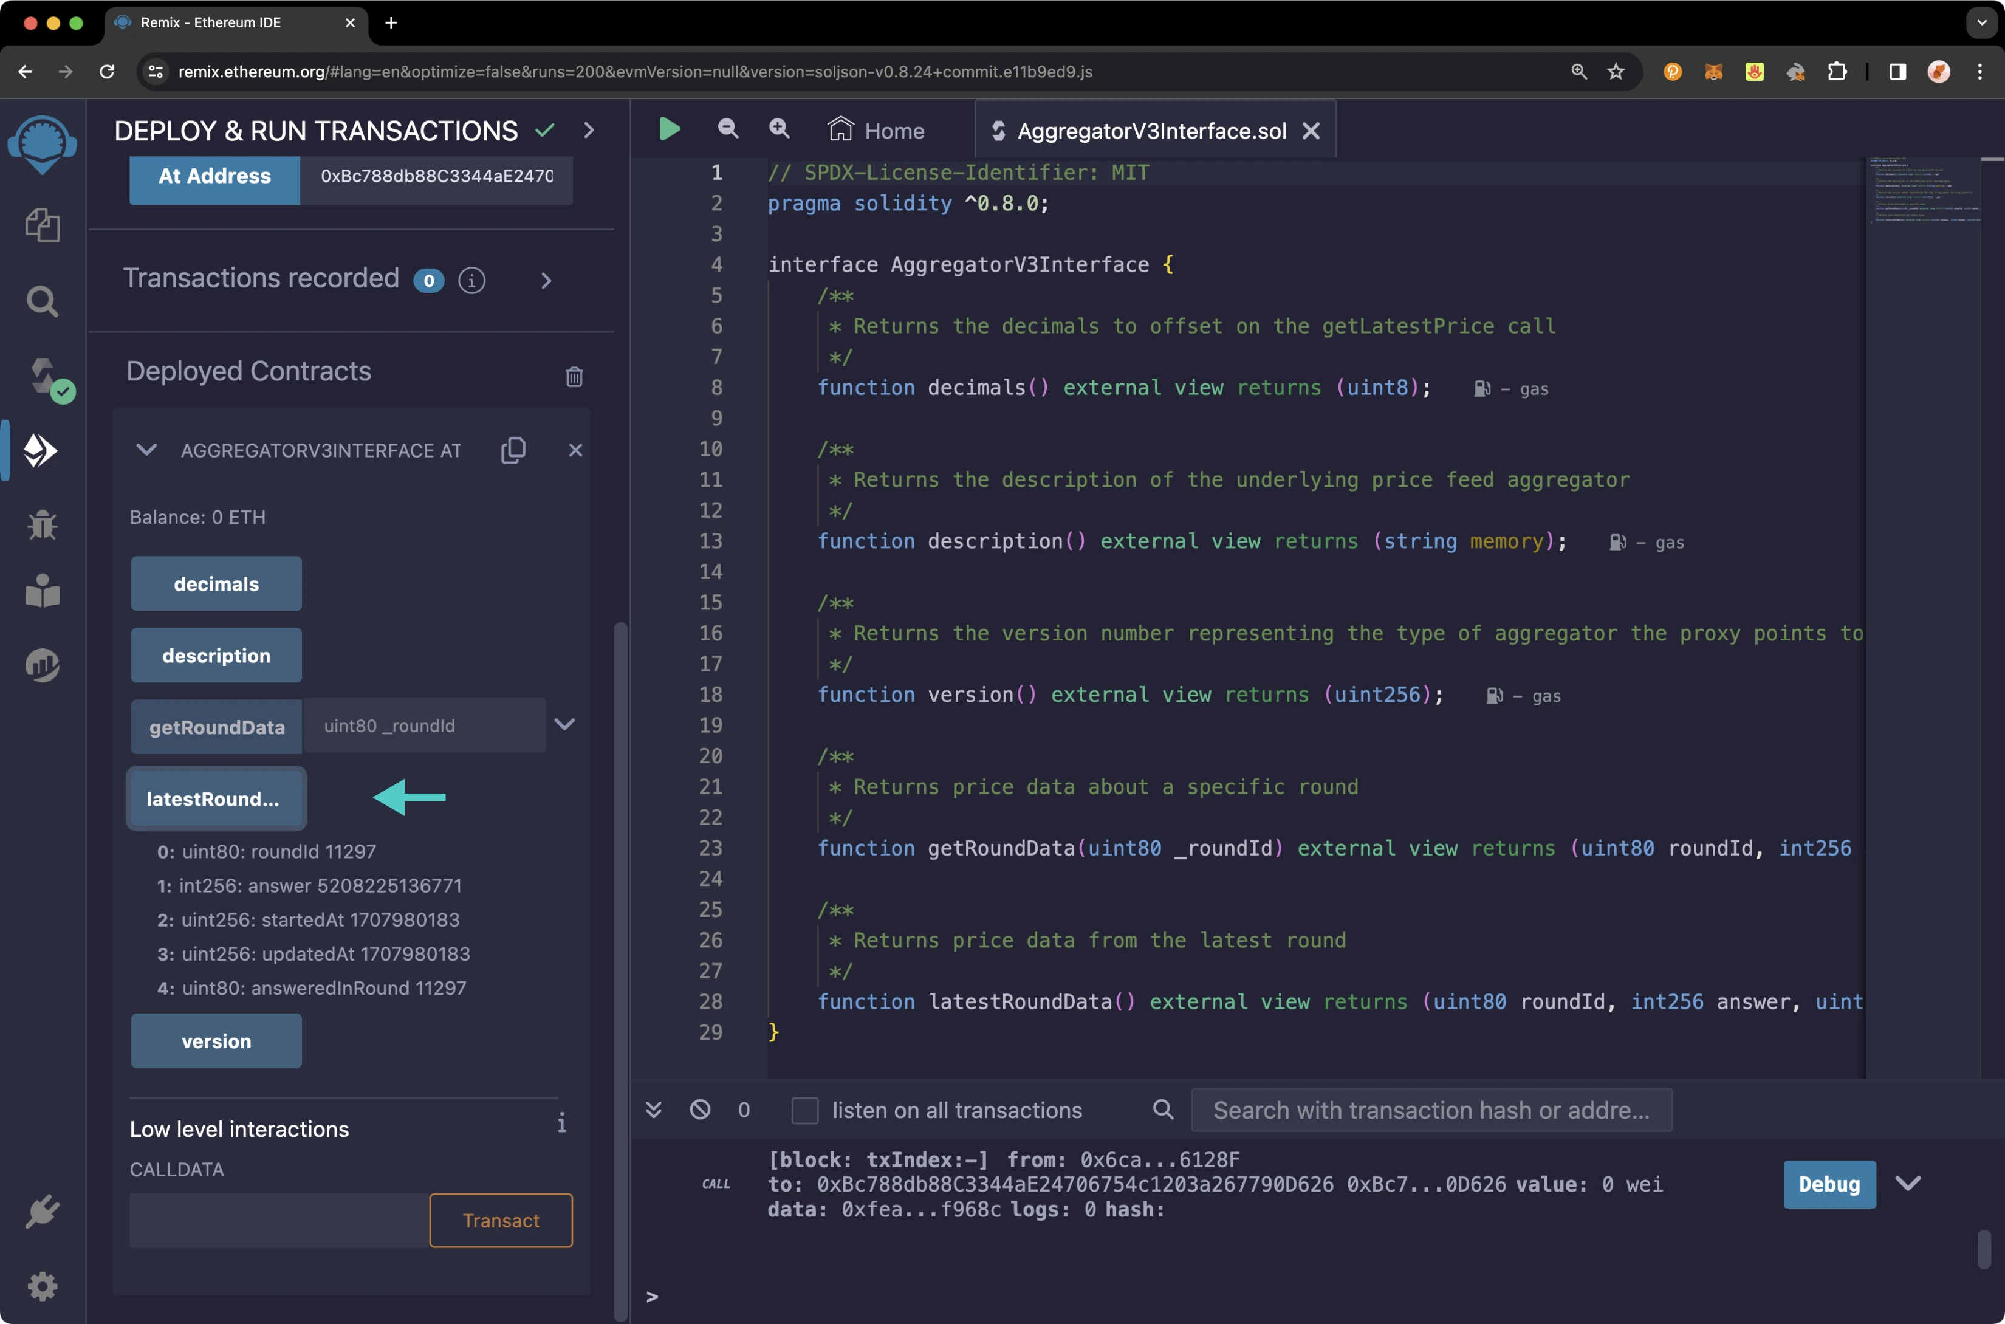Click the Transact button
The height and width of the screenshot is (1324, 2005).
click(501, 1220)
